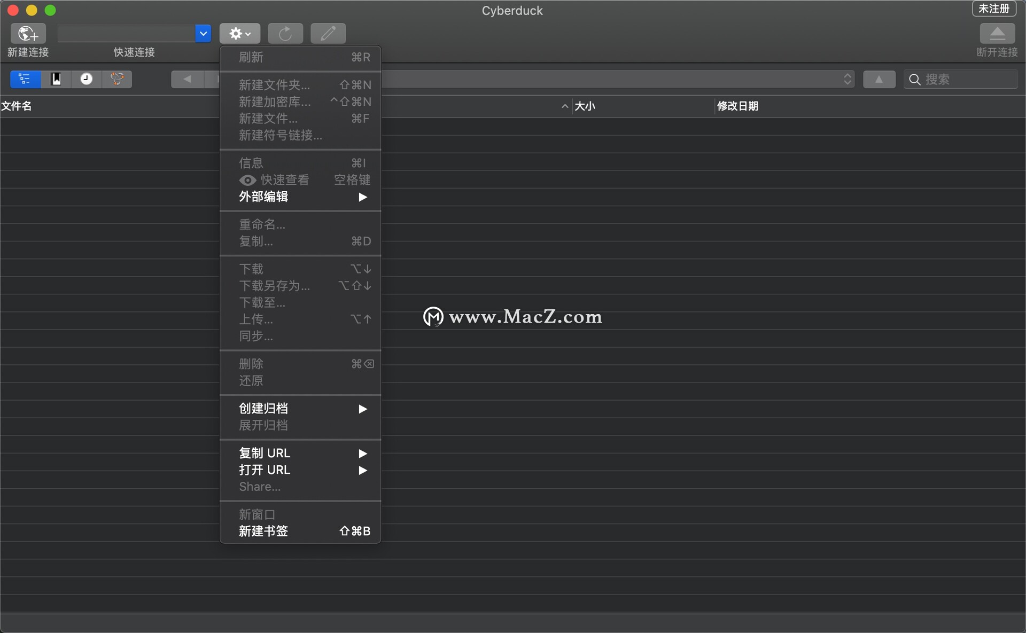Select 刷新 in the action menu
The image size is (1026, 633).
[300, 57]
